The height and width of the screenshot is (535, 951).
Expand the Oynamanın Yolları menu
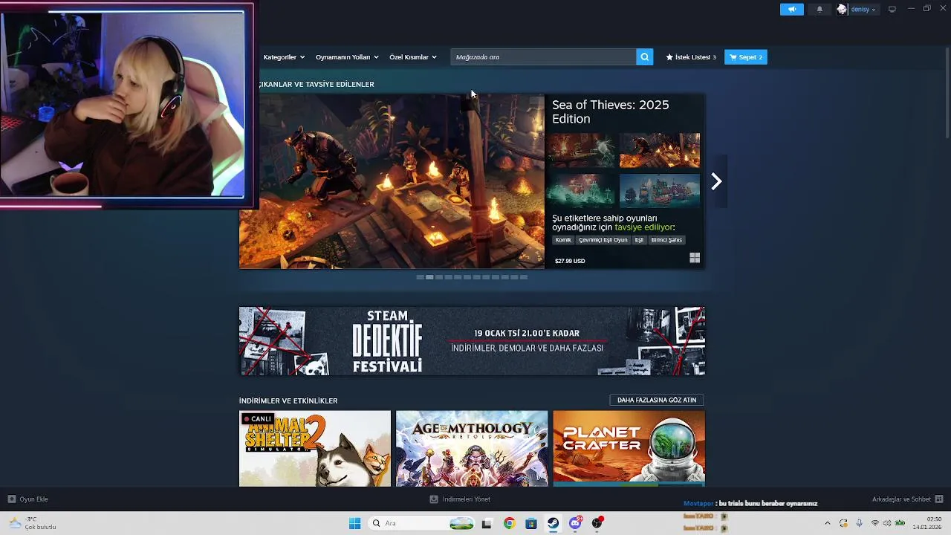pyautogui.click(x=347, y=57)
